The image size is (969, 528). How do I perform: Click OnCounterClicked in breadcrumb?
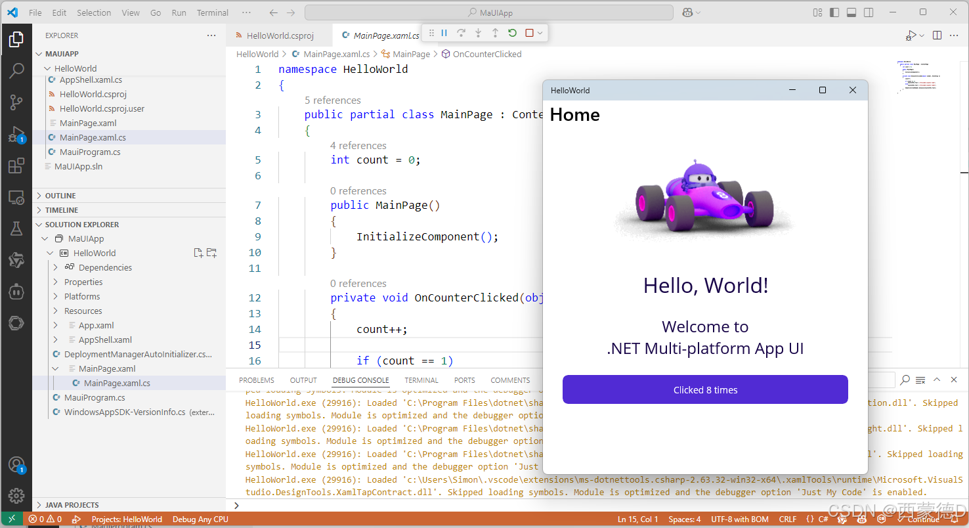coord(487,54)
